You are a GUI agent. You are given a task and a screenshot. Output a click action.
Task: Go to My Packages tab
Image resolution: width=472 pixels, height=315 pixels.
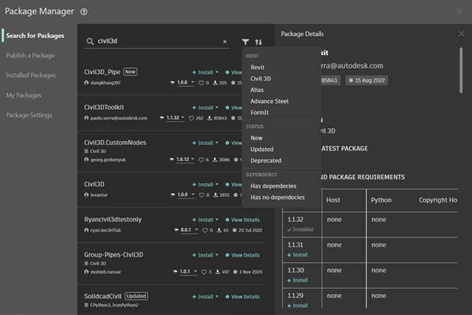click(x=24, y=95)
